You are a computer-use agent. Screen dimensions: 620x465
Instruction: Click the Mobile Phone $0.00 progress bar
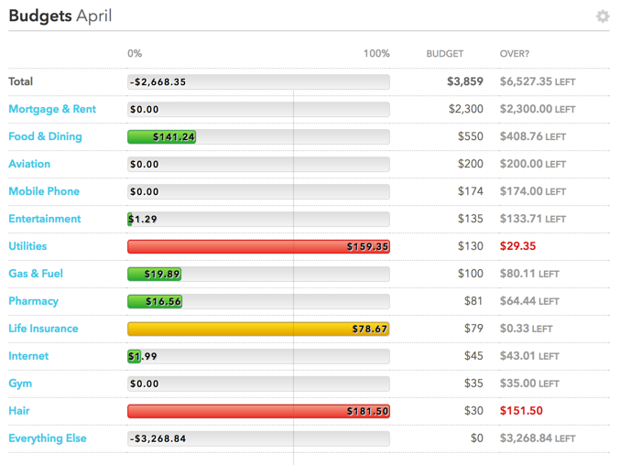pyautogui.click(x=258, y=191)
